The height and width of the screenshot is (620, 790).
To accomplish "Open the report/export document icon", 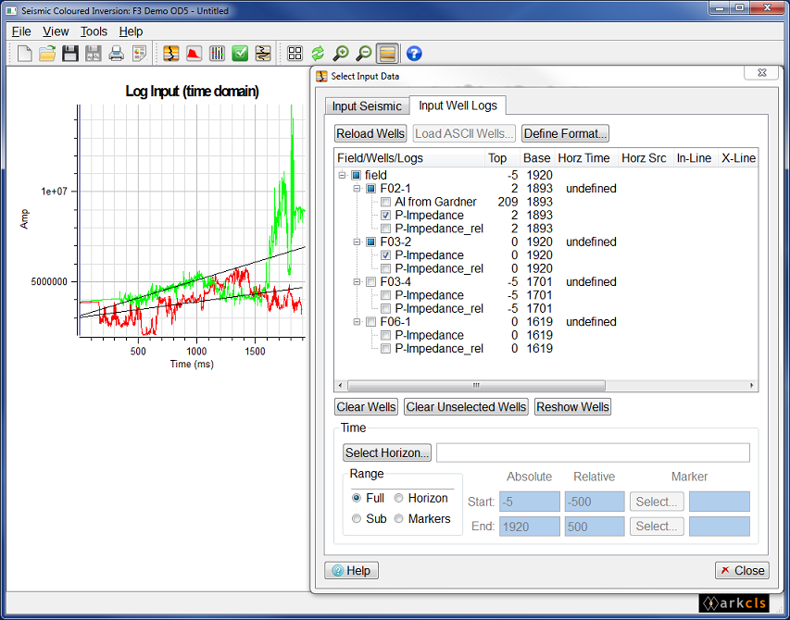I will pyautogui.click(x=139, y=54).
